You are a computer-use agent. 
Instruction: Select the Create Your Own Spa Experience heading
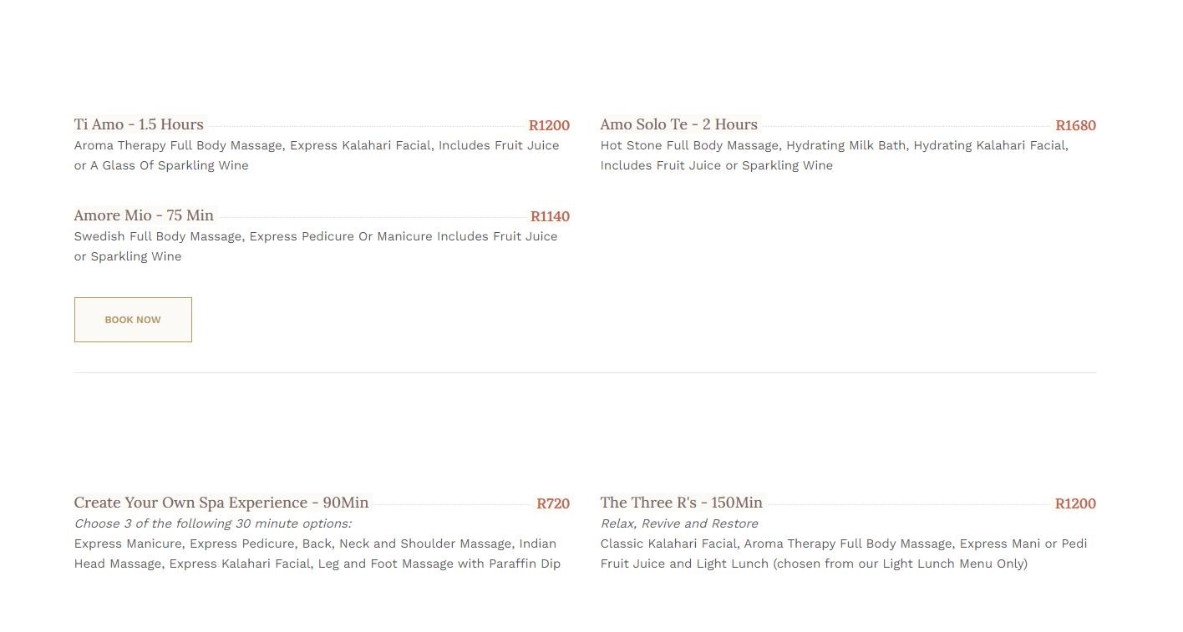(x=221, y=503)
